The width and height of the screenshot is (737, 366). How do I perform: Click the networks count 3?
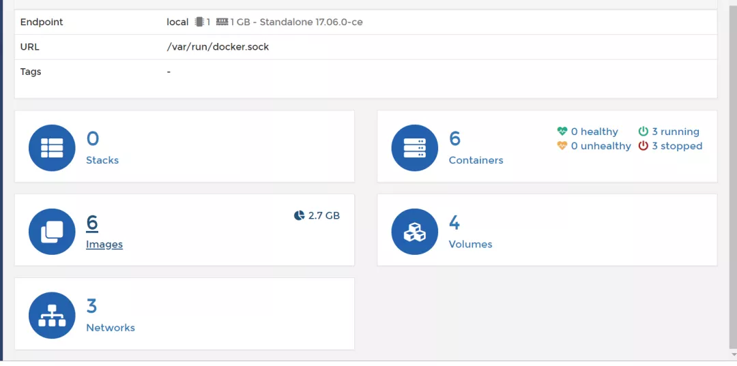(91, 306)
